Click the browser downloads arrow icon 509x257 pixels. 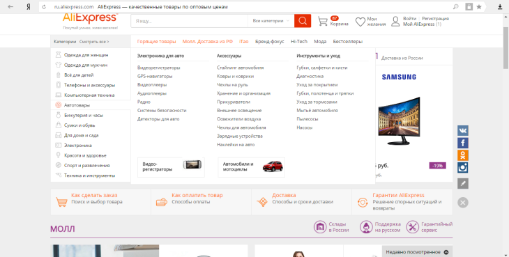[x=500, y=7]
